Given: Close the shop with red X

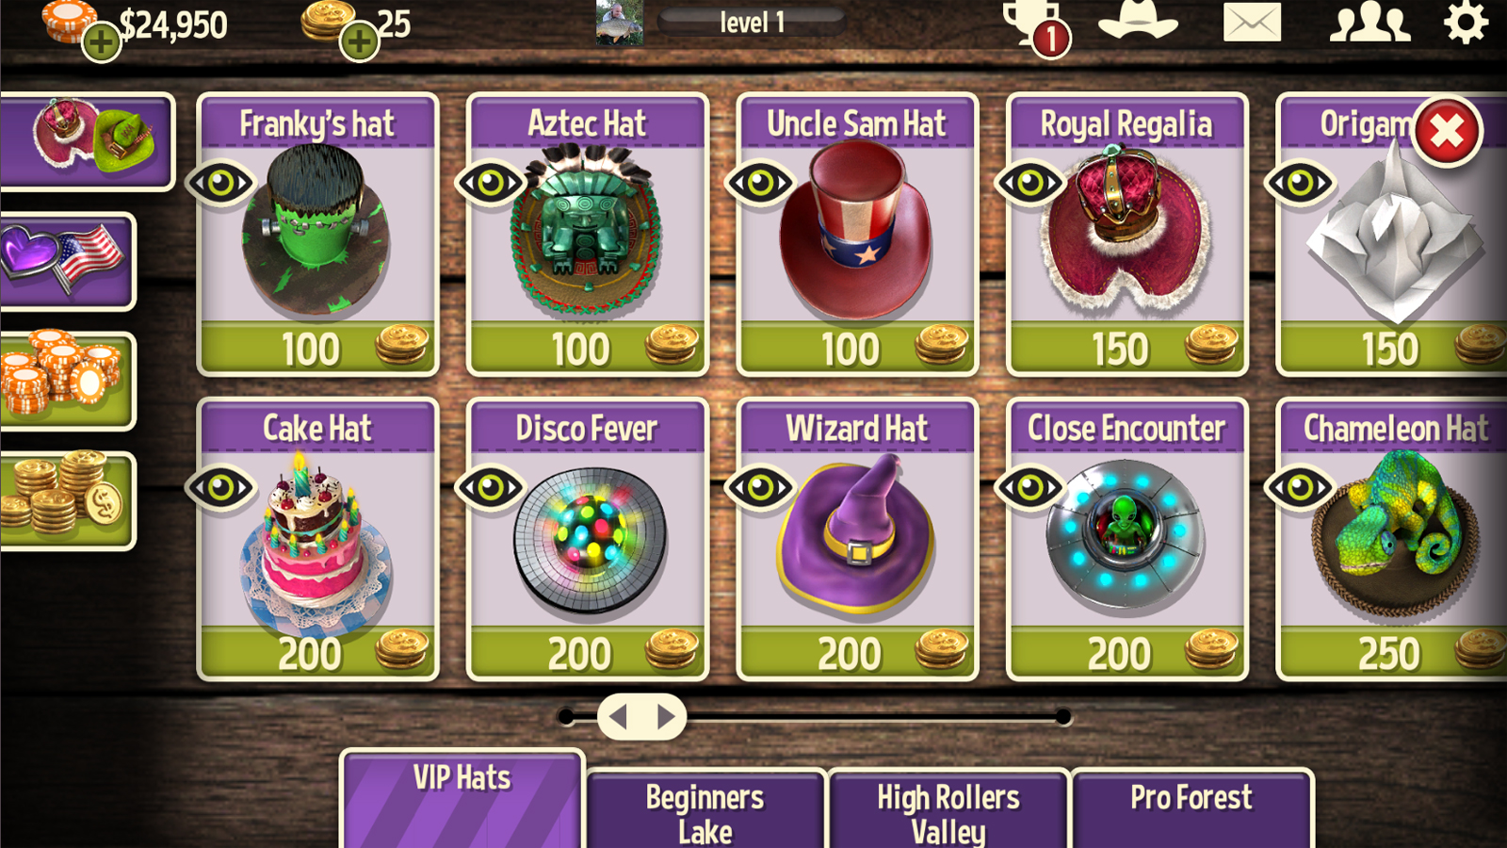Looking at the screenshot, I should point(1447,132).
